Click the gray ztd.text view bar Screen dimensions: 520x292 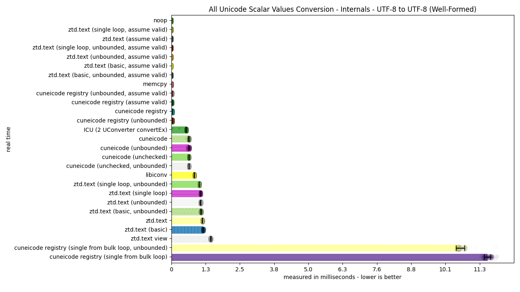tap(191, 239)
